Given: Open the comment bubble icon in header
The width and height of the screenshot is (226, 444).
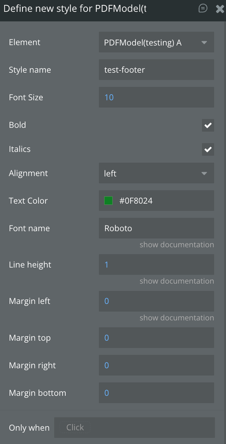Looking at the screenshot, I should (x=203, y=8).
